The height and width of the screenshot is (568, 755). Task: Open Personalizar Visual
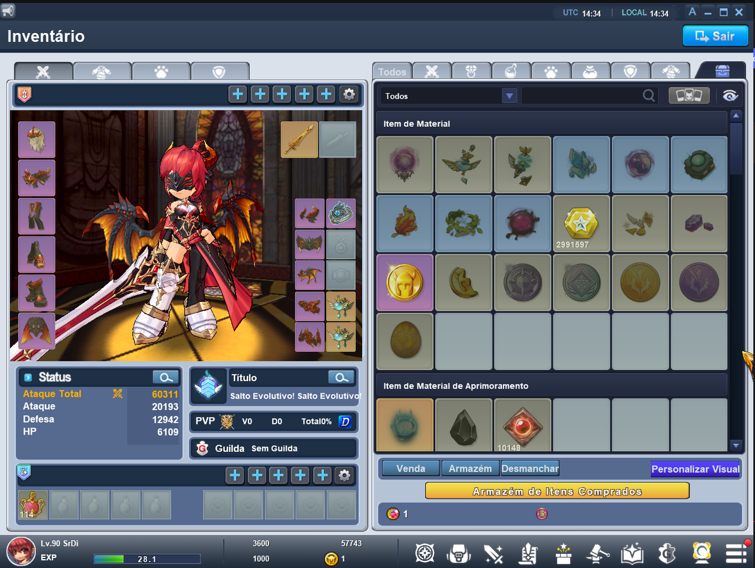695,469
